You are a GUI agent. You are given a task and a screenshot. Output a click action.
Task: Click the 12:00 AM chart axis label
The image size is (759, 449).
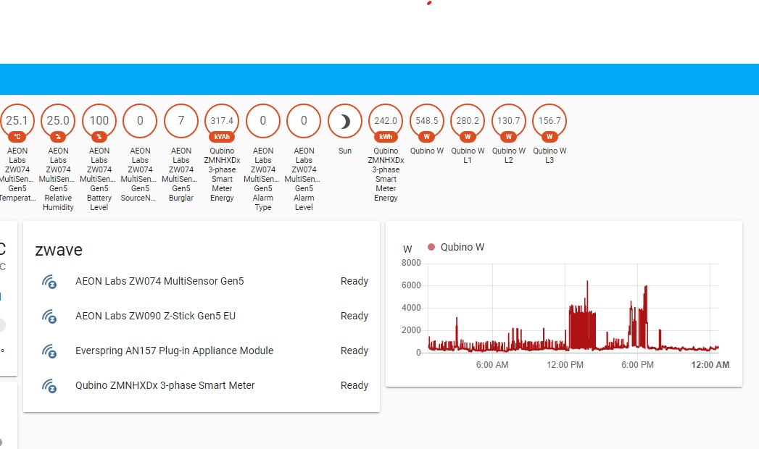(x=710, y=365)
